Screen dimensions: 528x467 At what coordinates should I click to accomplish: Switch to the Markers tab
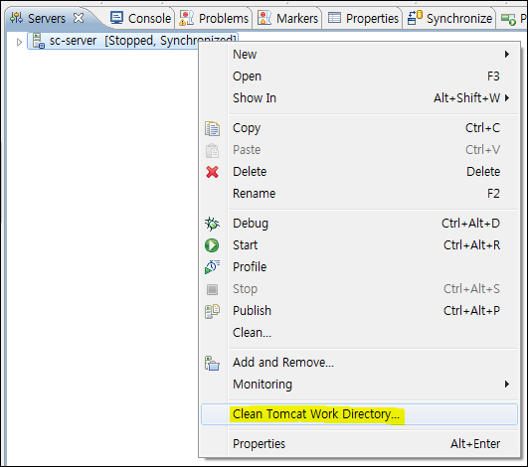288,18
